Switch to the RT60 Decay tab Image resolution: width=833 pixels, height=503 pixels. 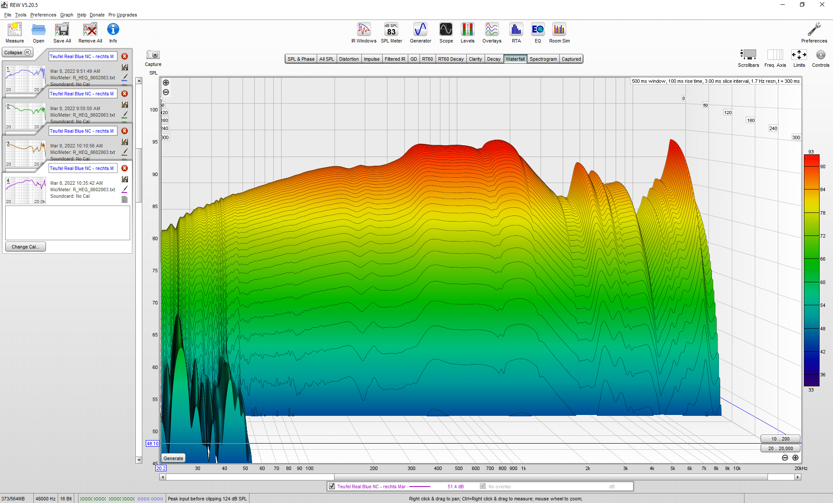451,59
